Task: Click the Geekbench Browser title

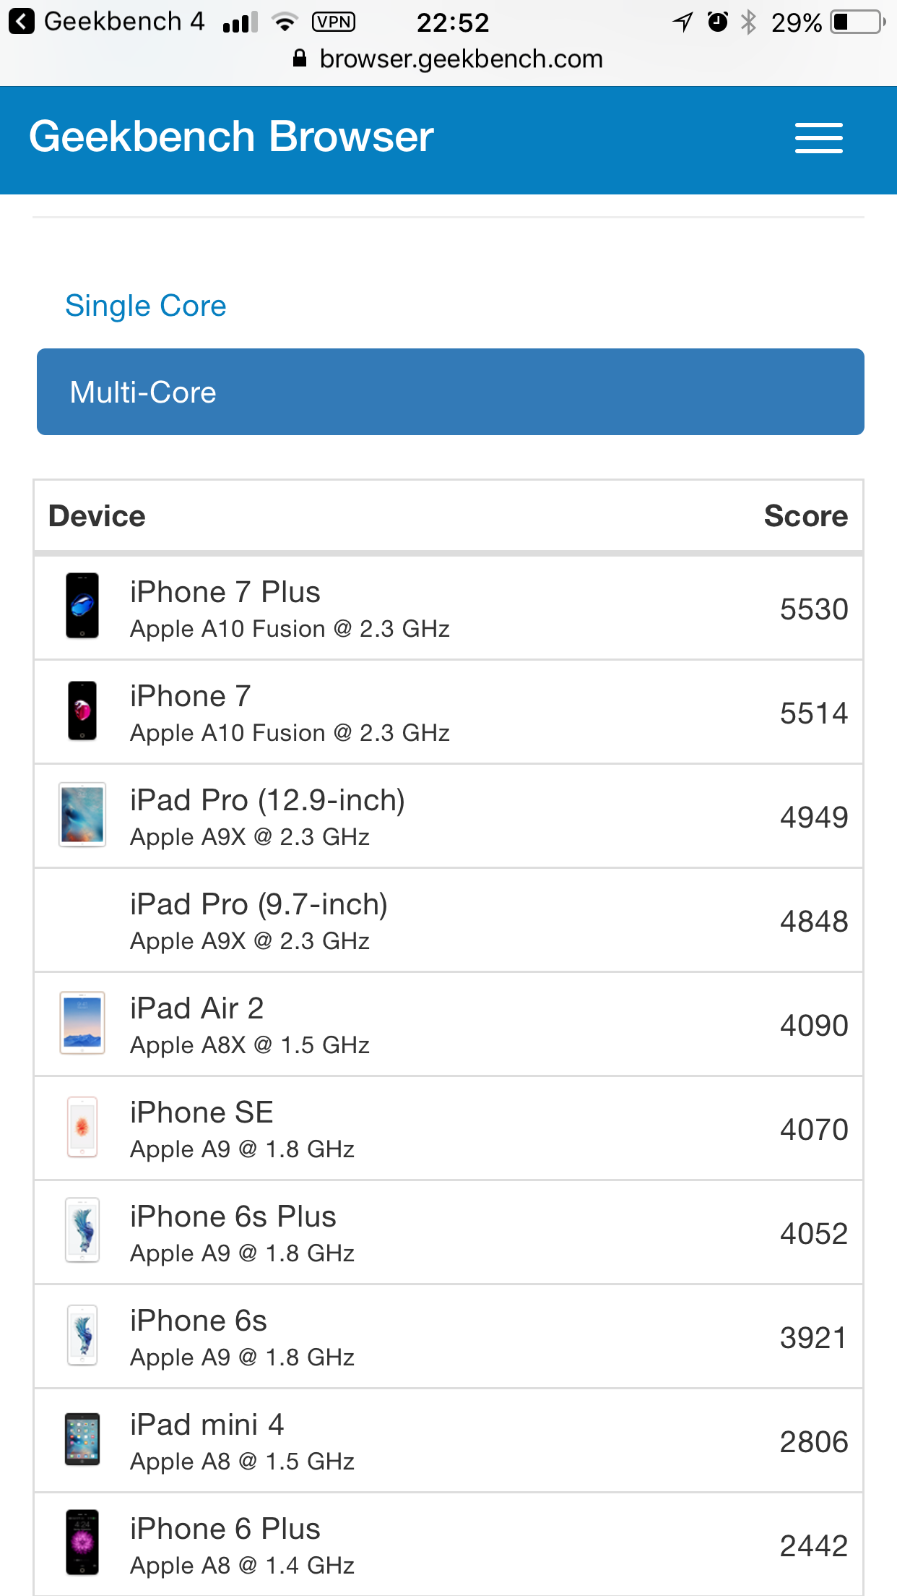Action: point(231,136)
